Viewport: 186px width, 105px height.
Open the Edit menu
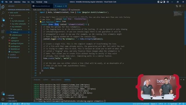click(x=11, y=2)
